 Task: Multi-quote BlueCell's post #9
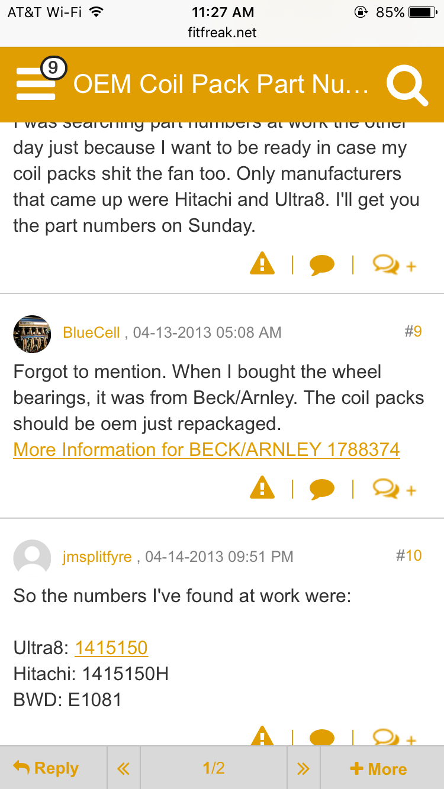[x=394, y=490]
